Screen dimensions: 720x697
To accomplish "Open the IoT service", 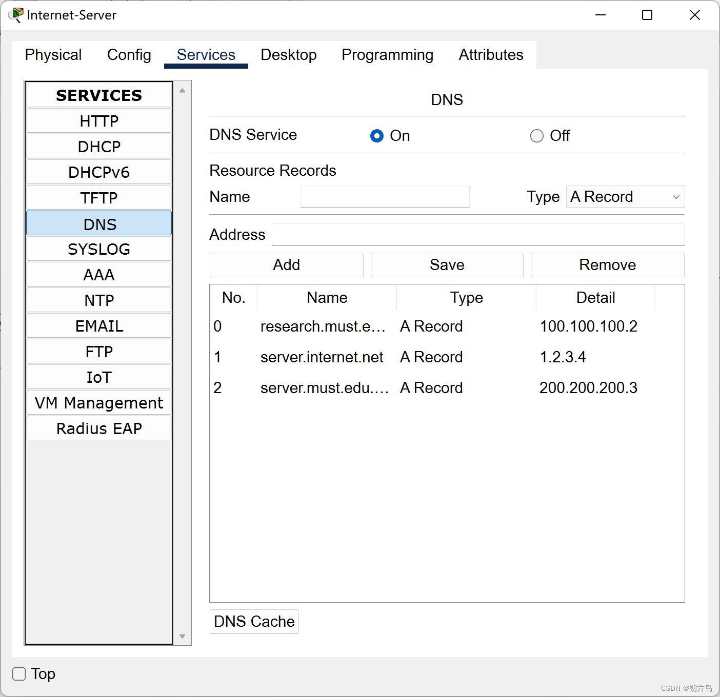I will click(99, 377).
